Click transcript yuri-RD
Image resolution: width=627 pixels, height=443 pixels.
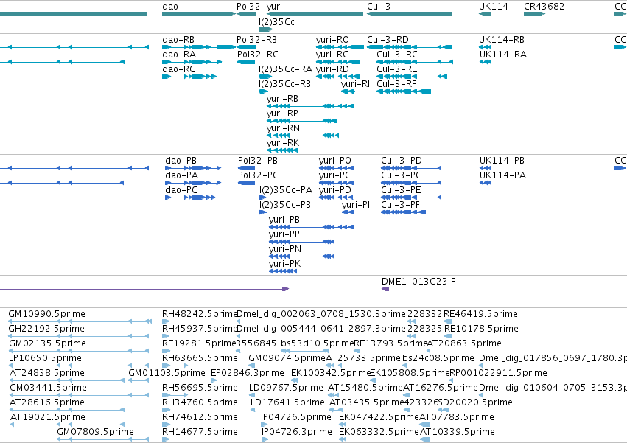click(332, 69)
